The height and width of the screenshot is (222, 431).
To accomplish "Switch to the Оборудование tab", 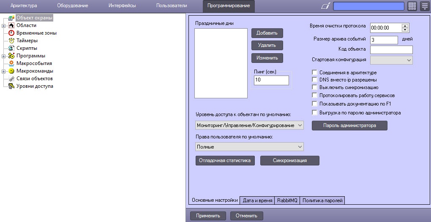I will tap(73, 5).
